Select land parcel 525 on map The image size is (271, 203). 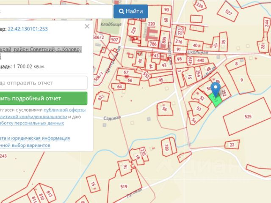[x=248, y=115]
